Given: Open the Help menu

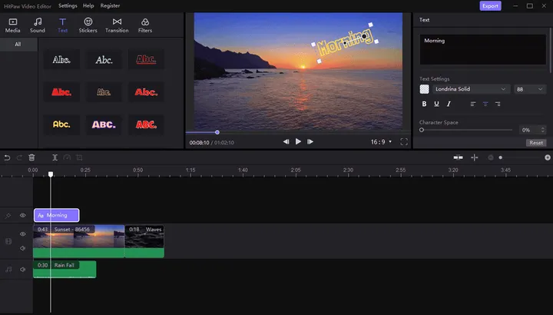Looking at the screenshot, I should [x=88, y=5].
